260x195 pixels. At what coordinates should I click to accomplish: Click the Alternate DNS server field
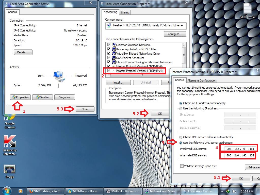point(240,155)
